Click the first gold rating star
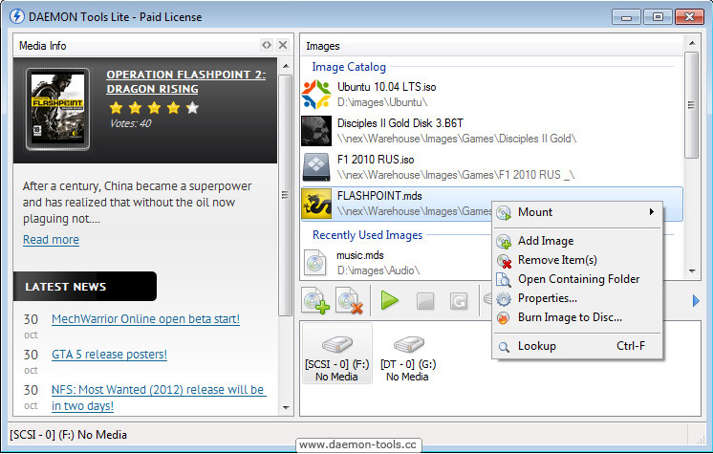 [x=116, y=108]
